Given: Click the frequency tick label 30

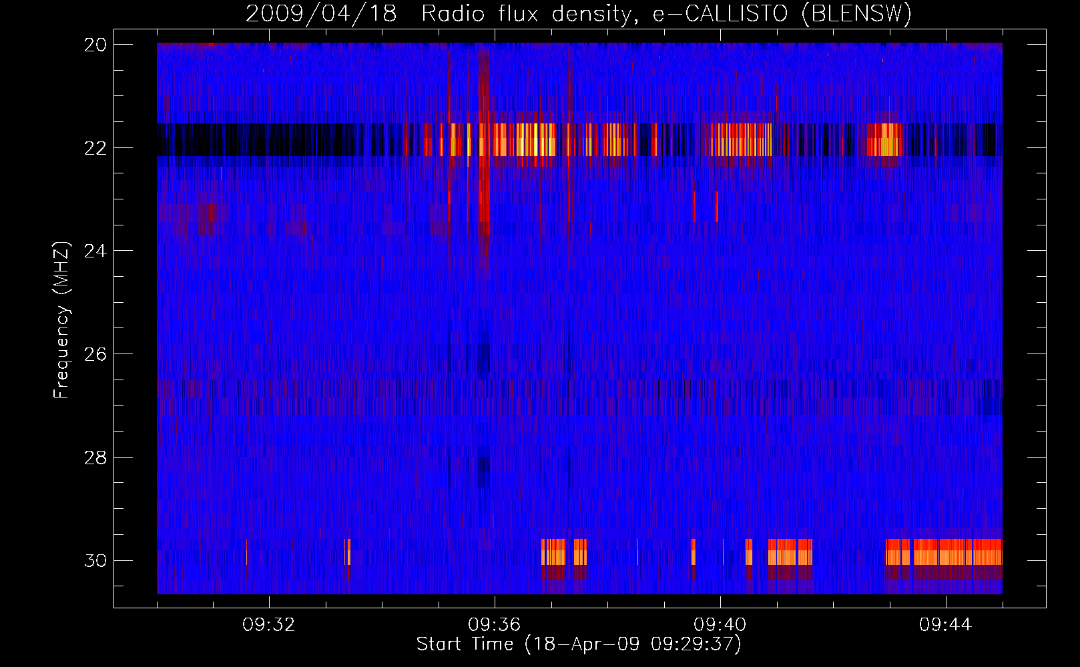Looking at the screenshot, I should pos(95,561).
